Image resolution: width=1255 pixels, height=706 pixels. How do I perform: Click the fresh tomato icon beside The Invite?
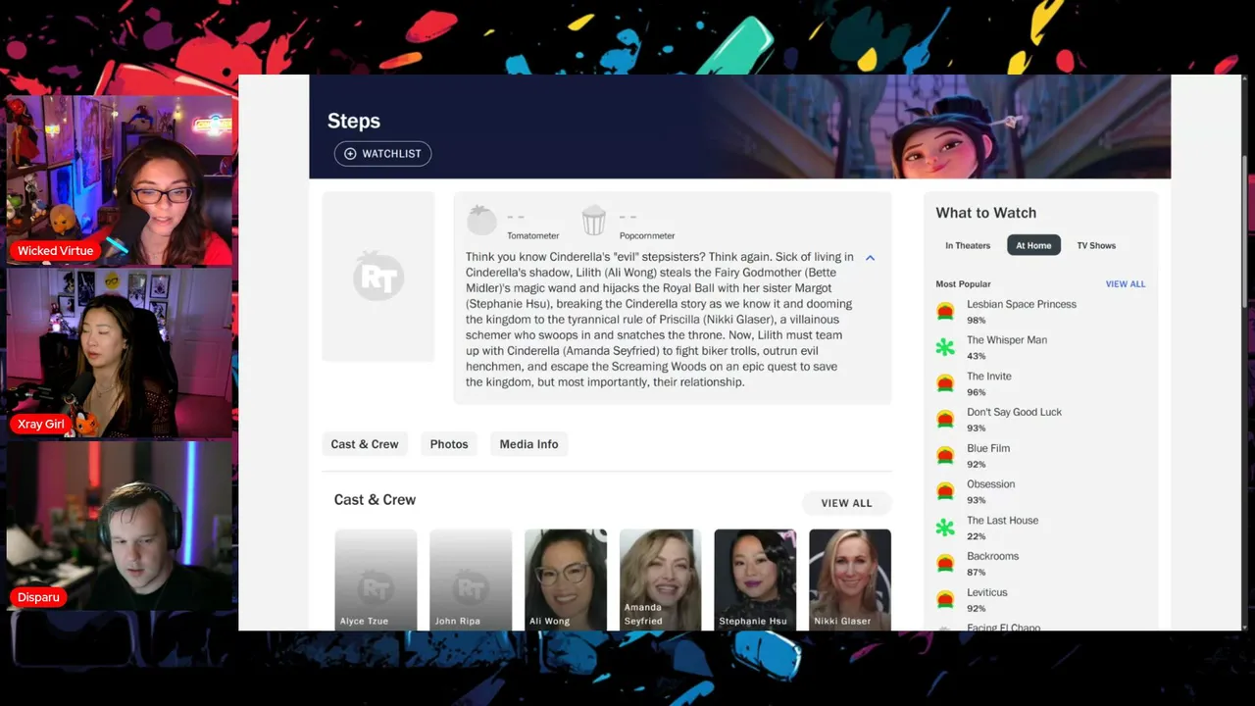[x=945, y=383]
